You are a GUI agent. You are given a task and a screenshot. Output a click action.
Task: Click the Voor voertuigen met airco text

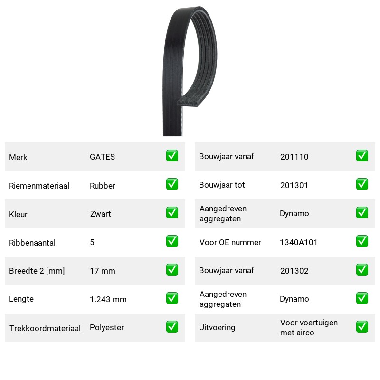pyautogui.click(x=309, y=328)
